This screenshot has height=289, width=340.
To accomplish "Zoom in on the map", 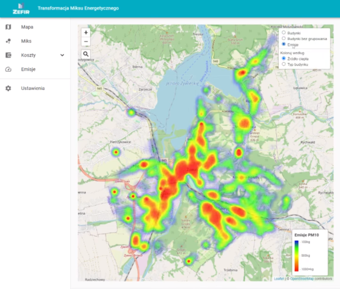I will pos(86,32).
